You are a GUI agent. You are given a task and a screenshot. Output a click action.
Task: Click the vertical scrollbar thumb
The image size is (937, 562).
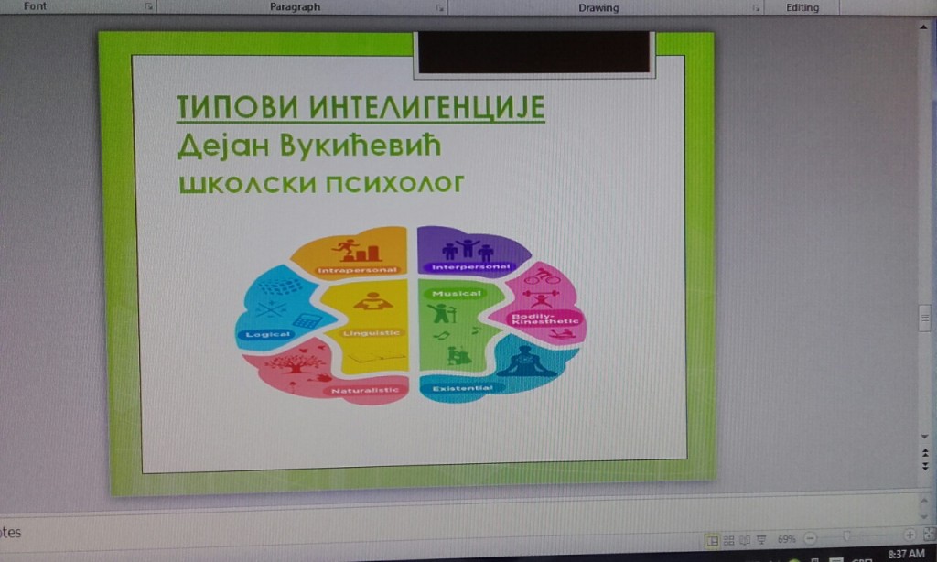925,318
